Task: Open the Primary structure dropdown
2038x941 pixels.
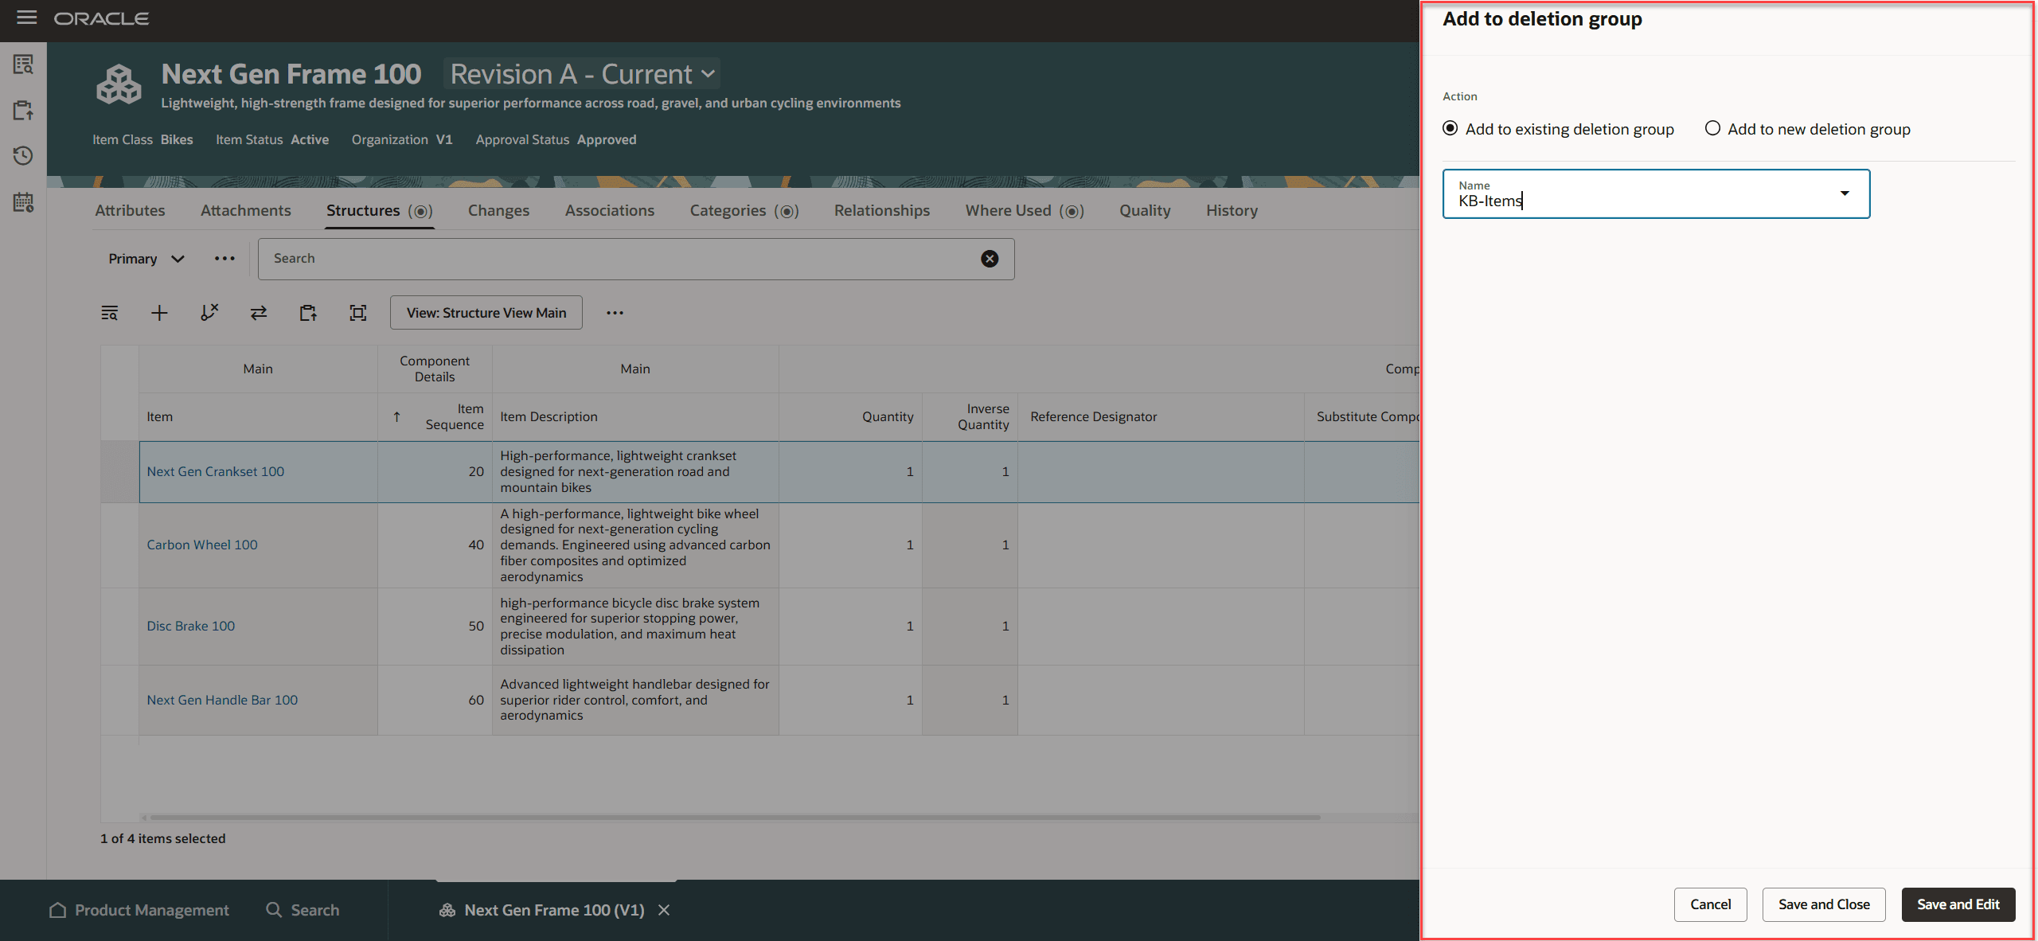Action: pos(146,259)
